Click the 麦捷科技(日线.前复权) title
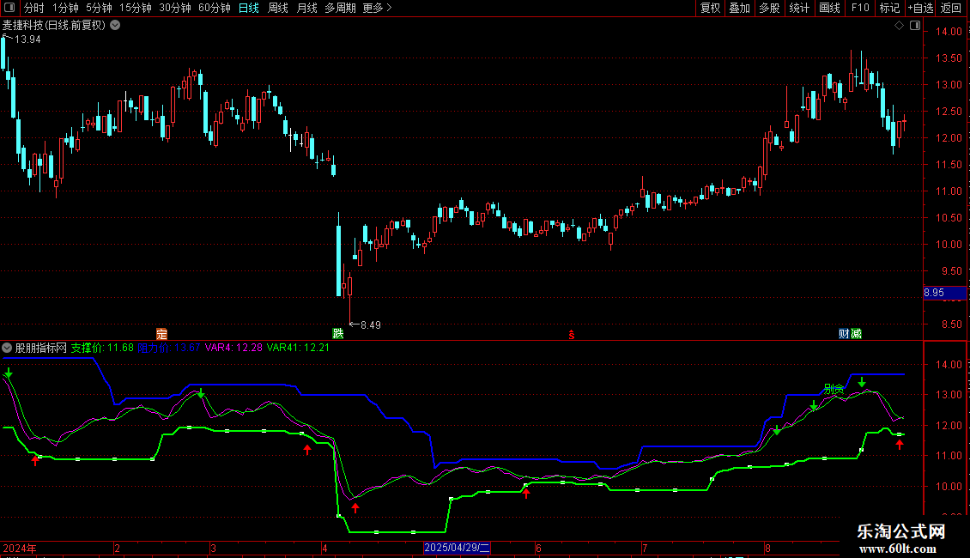 [x=54, y=26]
